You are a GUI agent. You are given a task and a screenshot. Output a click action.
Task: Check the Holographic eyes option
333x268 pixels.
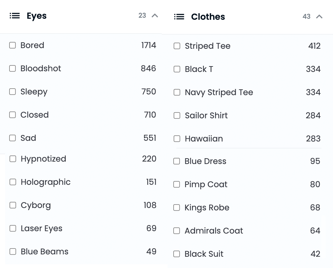[x=13, y=182]
